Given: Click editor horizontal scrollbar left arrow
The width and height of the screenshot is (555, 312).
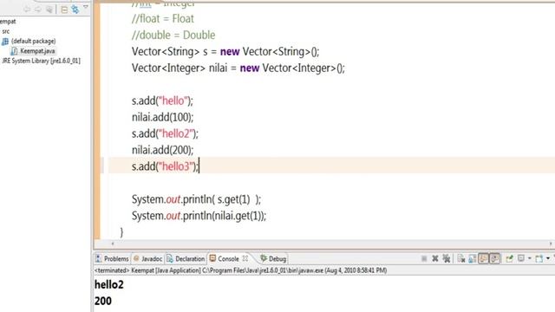Looking at the screenshot, I should (113, 244).
